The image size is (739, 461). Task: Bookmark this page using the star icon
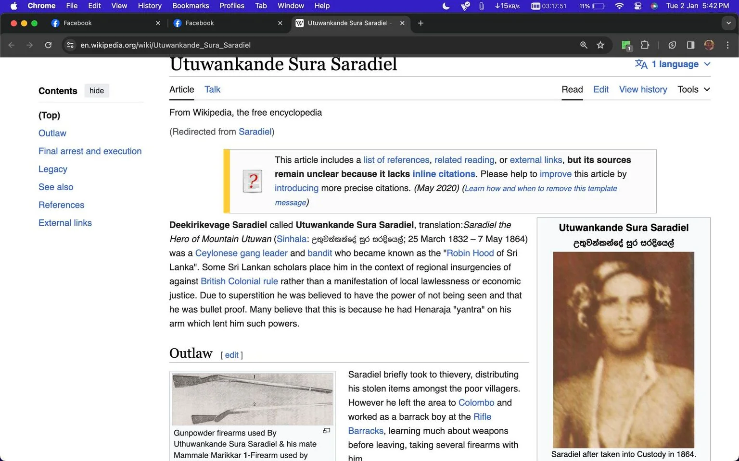click(600, 45)
